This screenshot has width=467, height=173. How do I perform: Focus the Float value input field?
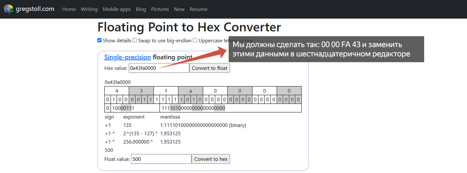[161, 159]
